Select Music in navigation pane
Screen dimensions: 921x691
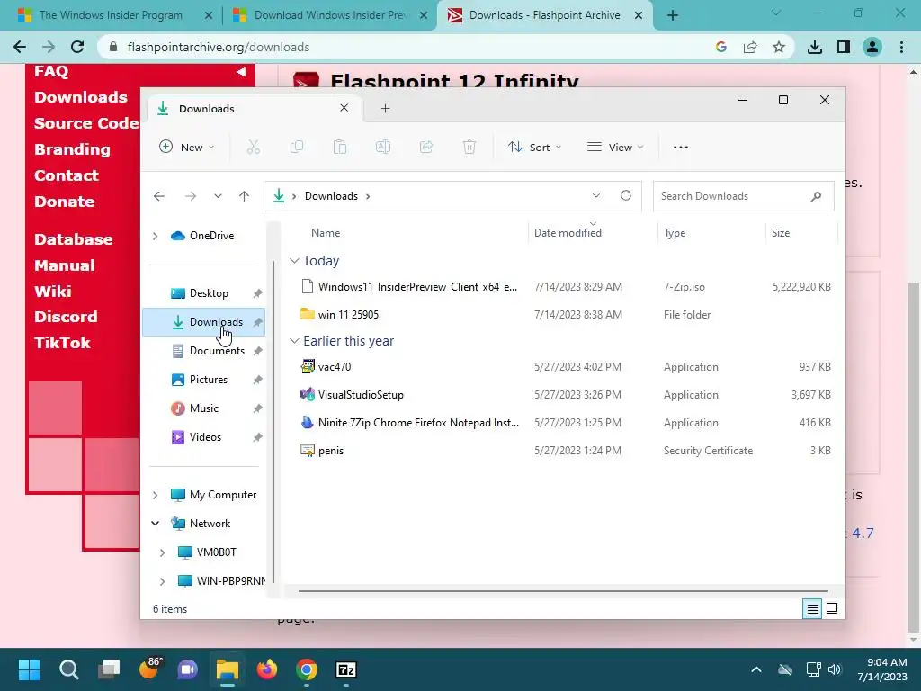coord(204,408)
